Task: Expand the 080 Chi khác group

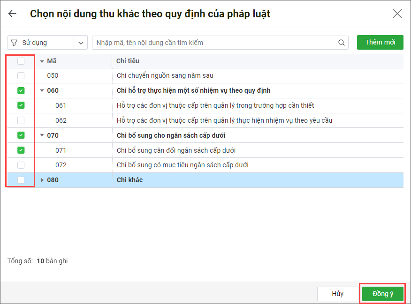Action: tap(42, 180)
